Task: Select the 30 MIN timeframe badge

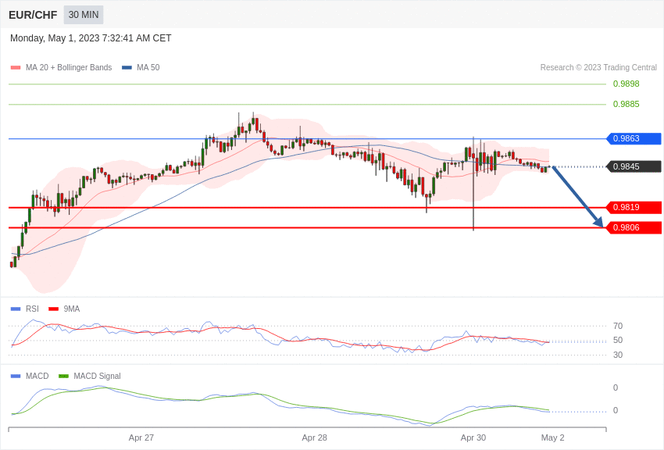Action: (x=84, y=15)
